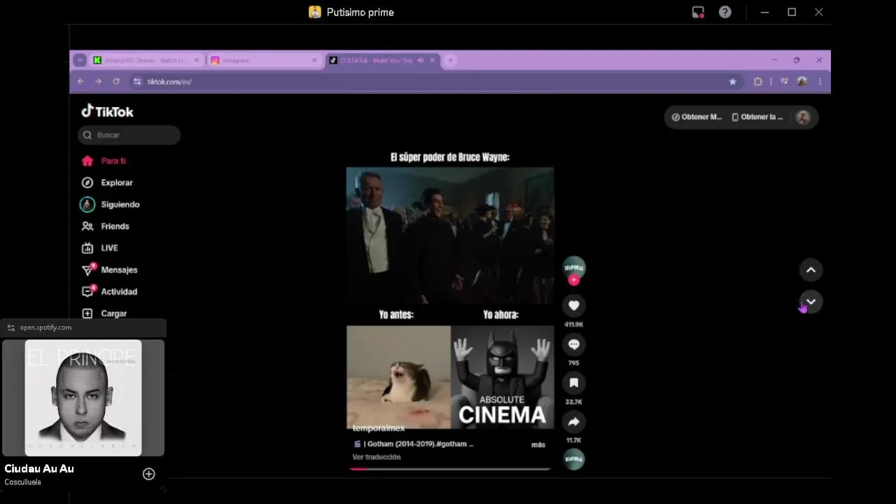Switch to the Kick stream tab
The height and width of the screenshot is (504, 896).
coord(146,60)
